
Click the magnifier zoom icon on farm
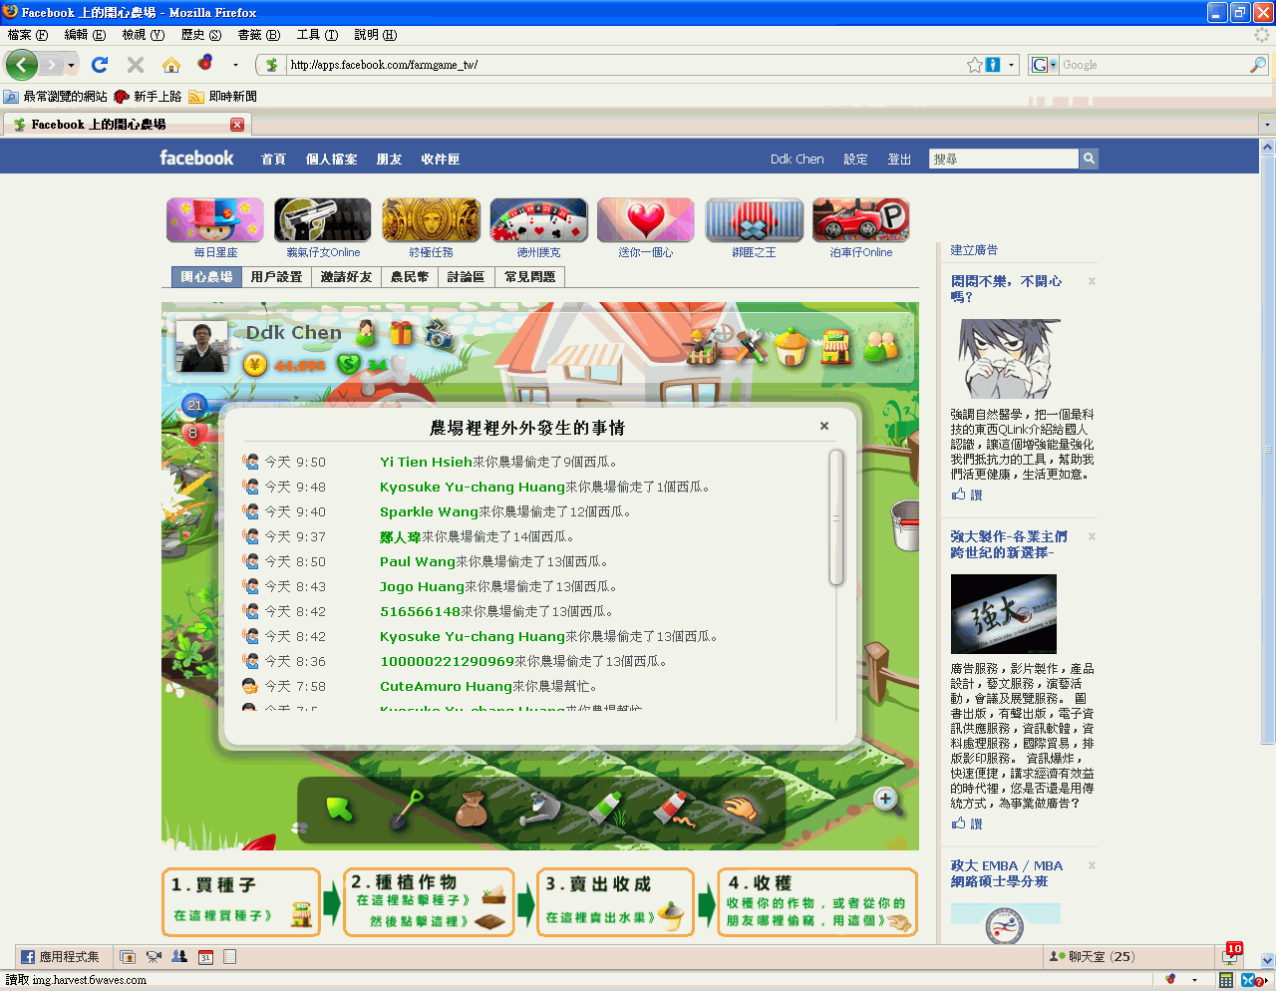pos(886,800)
